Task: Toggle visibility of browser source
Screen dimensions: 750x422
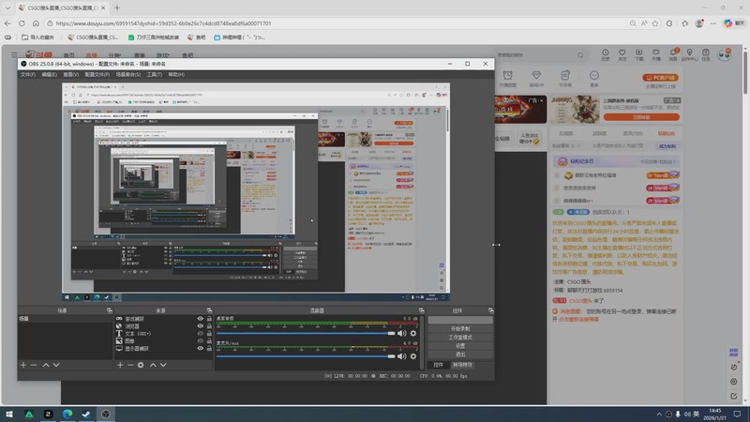Action: tap(201, 325)
